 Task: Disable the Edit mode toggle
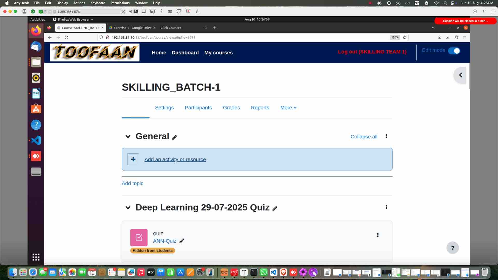[x=454, y=51]
